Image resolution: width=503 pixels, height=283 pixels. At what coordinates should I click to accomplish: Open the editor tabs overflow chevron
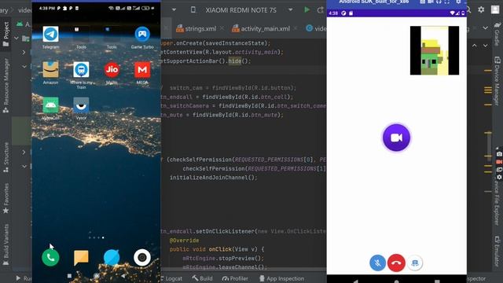tap(486, 28)
